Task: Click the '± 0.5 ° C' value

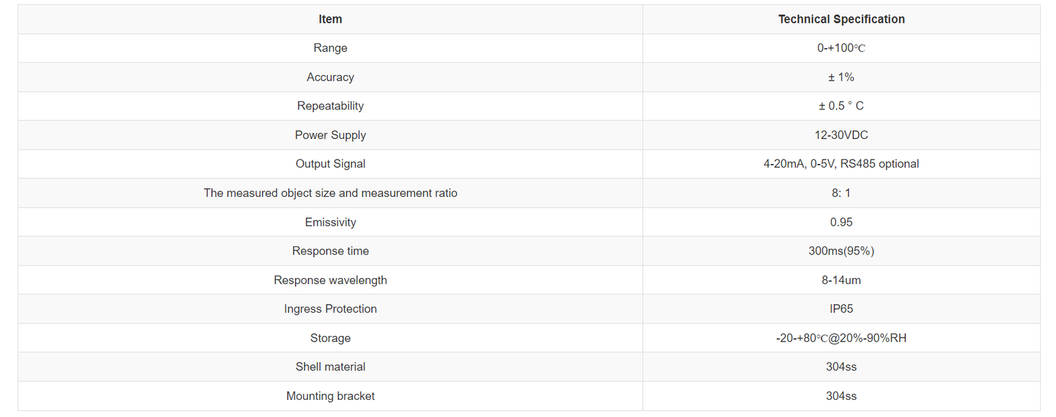Action: [841, 106]
